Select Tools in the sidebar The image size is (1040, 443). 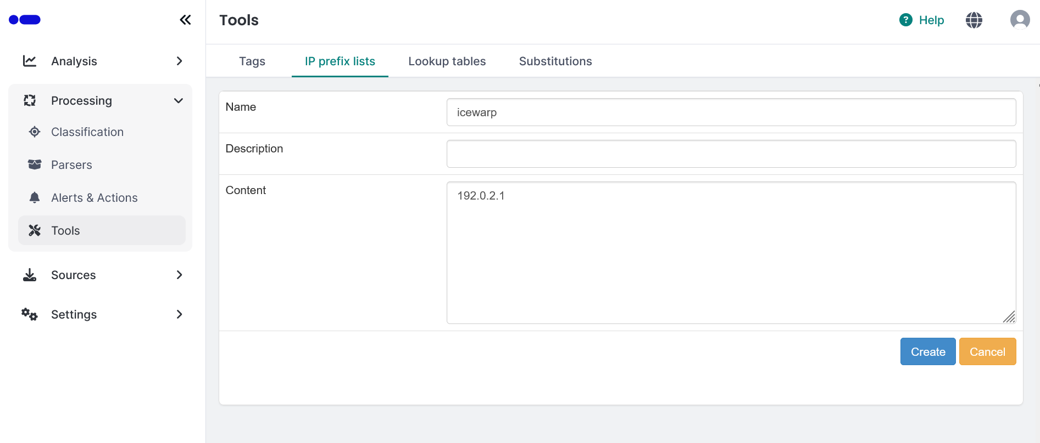pos(102,230)
